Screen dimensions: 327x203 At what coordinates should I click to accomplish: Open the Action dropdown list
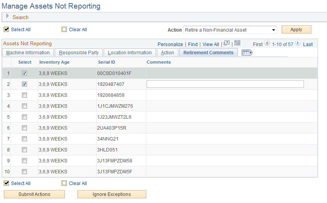tap(230, 30)
